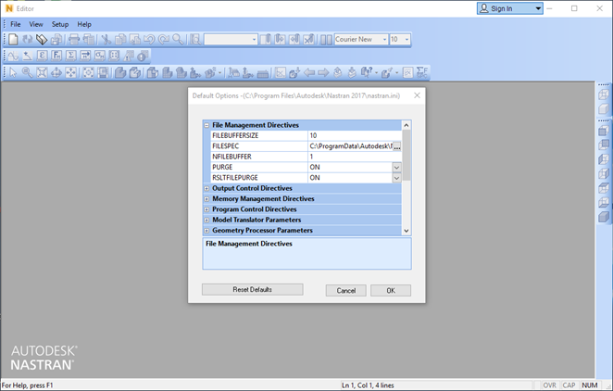Expand Geometry Processor Parameters group

(x=206, y=231)
